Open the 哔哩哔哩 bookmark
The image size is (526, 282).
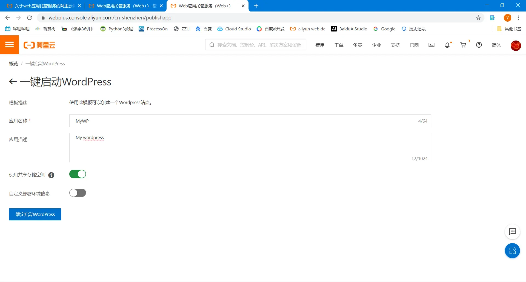click(17, 29)
